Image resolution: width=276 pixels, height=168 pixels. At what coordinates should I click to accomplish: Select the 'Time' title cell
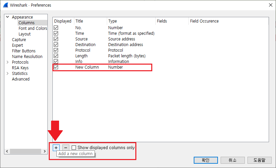pos(80,33)
